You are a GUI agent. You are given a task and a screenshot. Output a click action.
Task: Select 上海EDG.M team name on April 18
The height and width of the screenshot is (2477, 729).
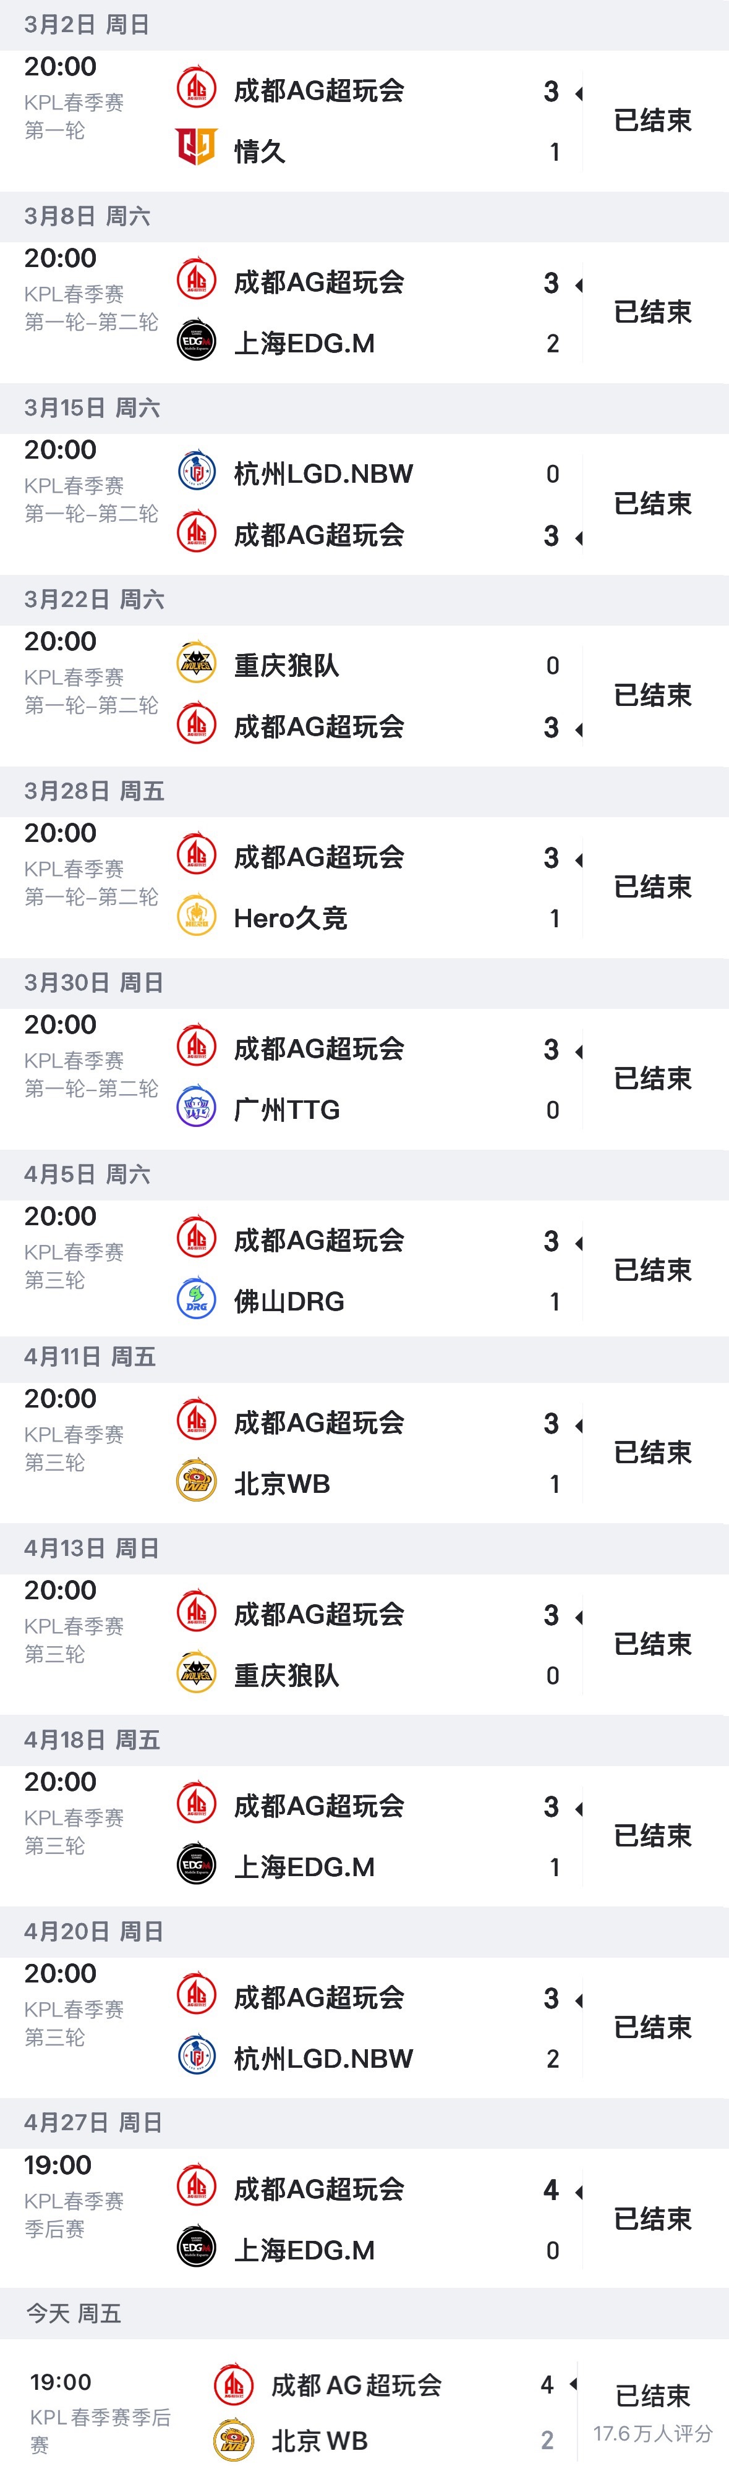[x=304, y=1866]
